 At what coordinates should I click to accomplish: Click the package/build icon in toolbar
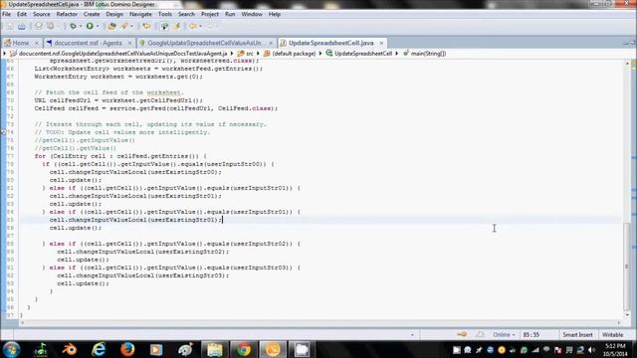111,27
